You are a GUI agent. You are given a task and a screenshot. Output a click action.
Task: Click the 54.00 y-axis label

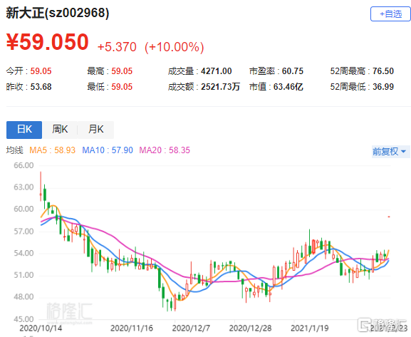pos(24,254)
